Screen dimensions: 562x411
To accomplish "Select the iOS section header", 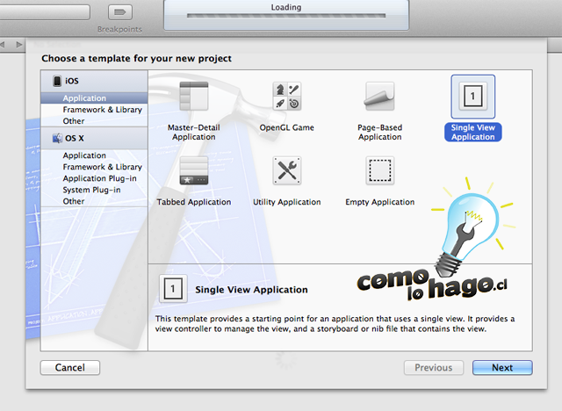I will (x=72, y=81).
